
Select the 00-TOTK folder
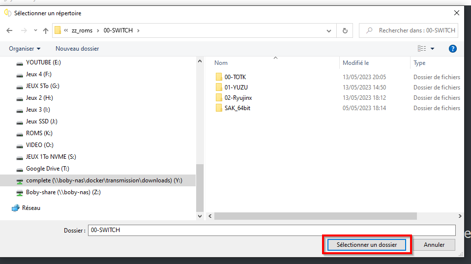tap(235, 77)
